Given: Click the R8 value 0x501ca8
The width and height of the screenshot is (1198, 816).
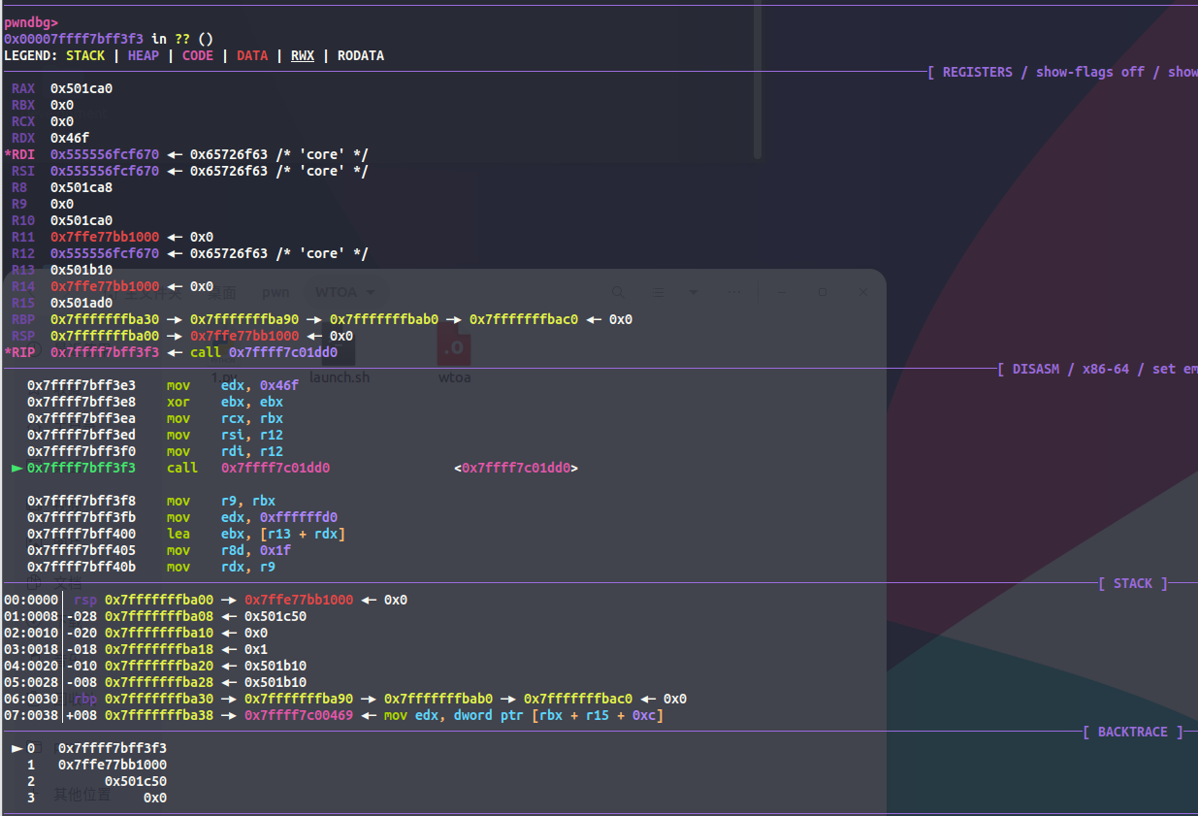Looking at the screenshot, I should [x=81, y=187].
